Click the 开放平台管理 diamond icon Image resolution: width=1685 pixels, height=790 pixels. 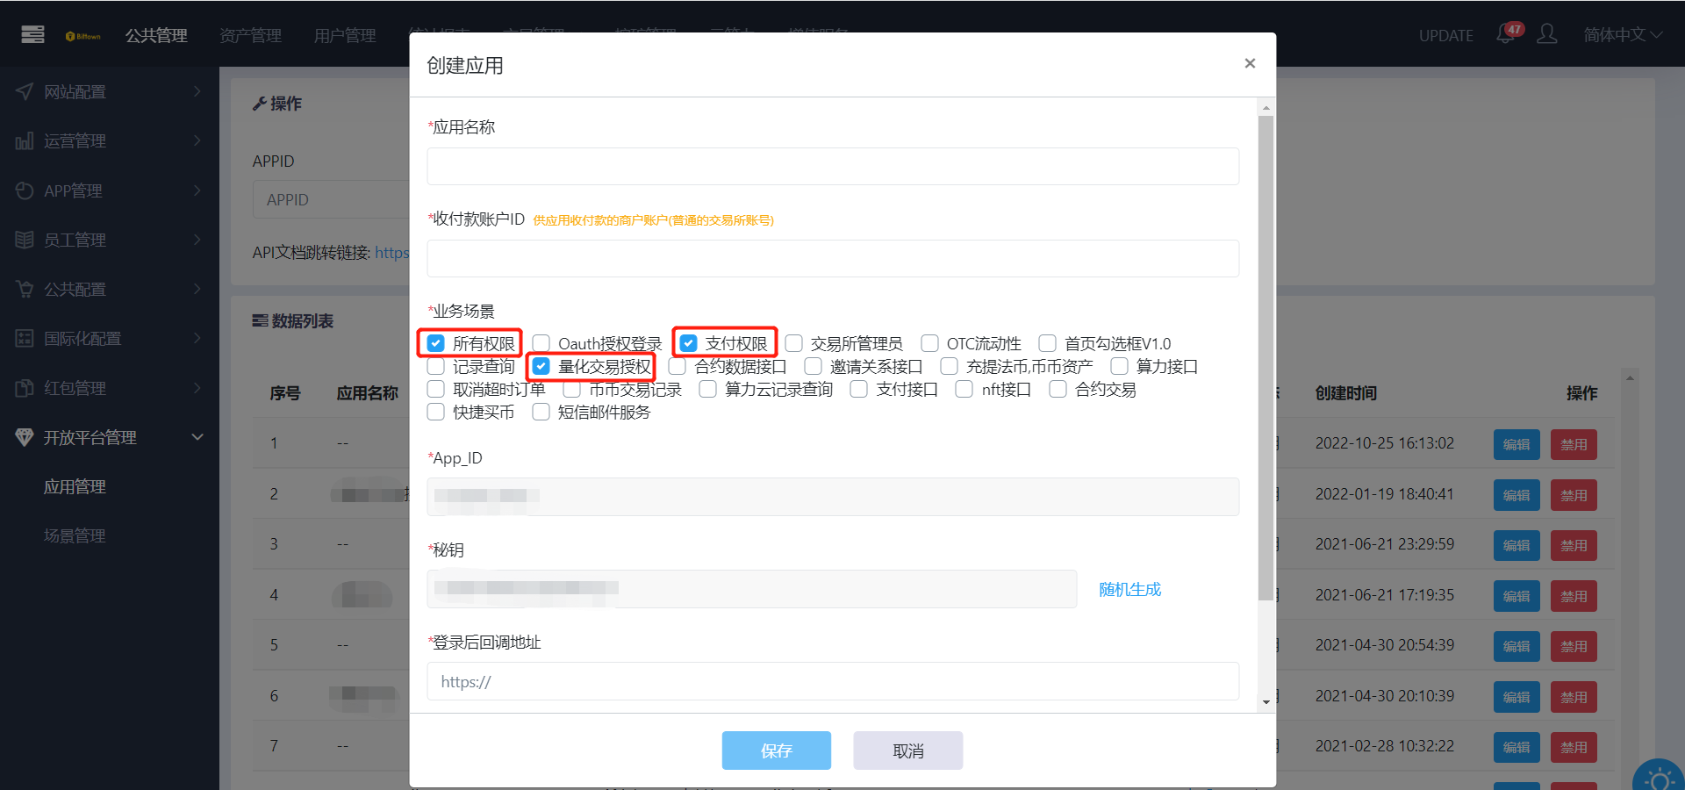pos(25,437)
